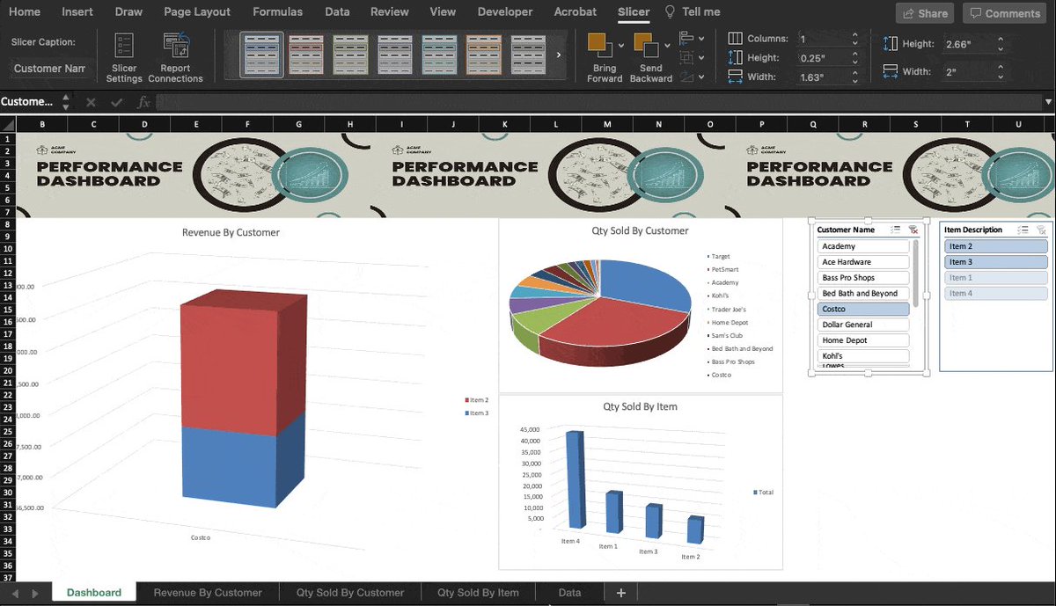
Task: Toggle Bass Pro Shops slicer item
Action: [862, 278]
